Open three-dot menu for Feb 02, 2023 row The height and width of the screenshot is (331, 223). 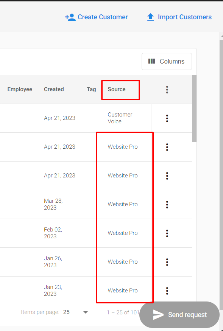[167, 233]
